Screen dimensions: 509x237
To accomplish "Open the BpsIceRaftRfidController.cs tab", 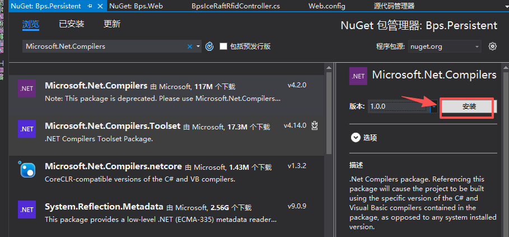I will click(236, 6).
